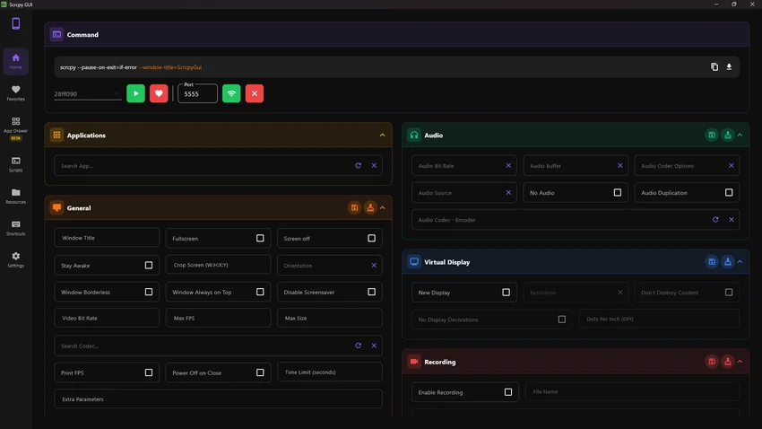Download the command as a script
This screenshot has height=429, width=762.
[729, 67]
